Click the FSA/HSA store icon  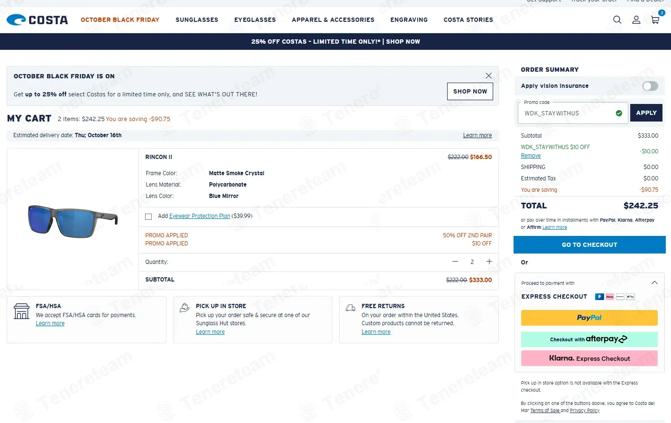(x=21, y=311)
